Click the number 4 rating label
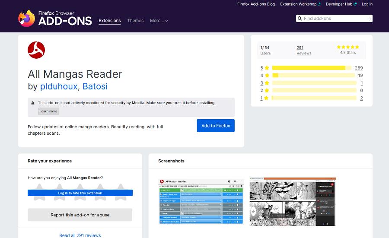This screenshot has width=389, height=238. [262, 75]
